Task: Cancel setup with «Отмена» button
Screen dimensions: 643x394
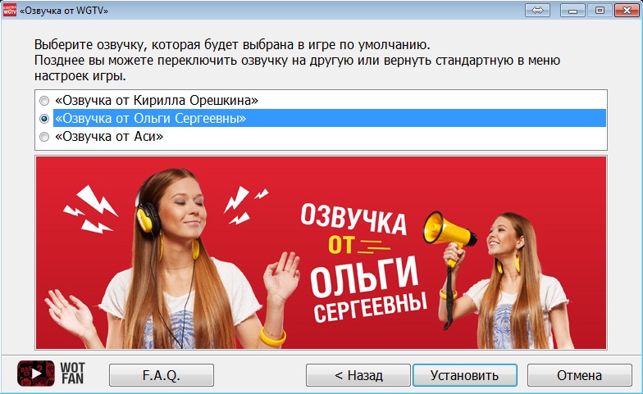Action: point(579,375)
